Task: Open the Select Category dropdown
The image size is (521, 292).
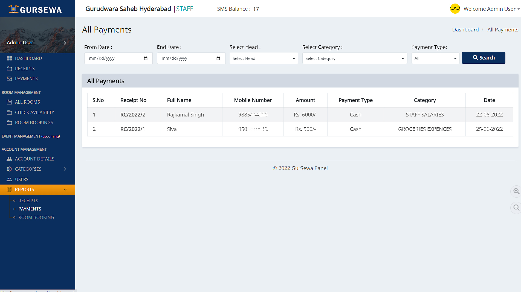Action: (354, 58)
